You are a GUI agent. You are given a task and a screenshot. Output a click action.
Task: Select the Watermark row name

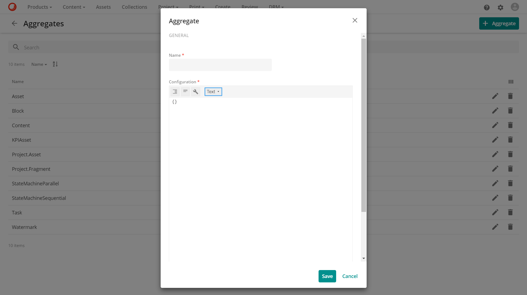click(24, 227)
